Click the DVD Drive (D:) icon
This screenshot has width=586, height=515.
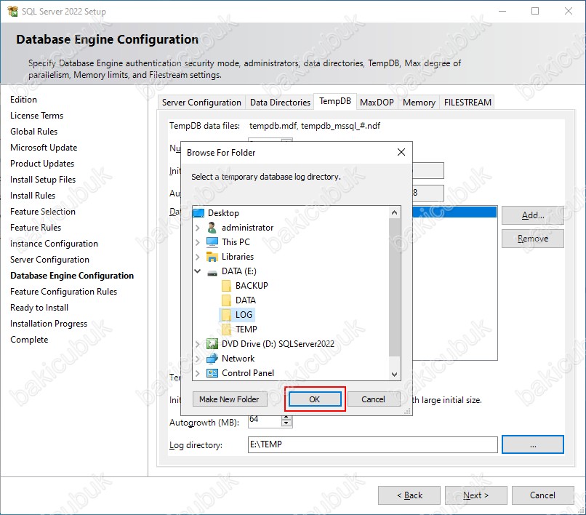pos(212,344)
